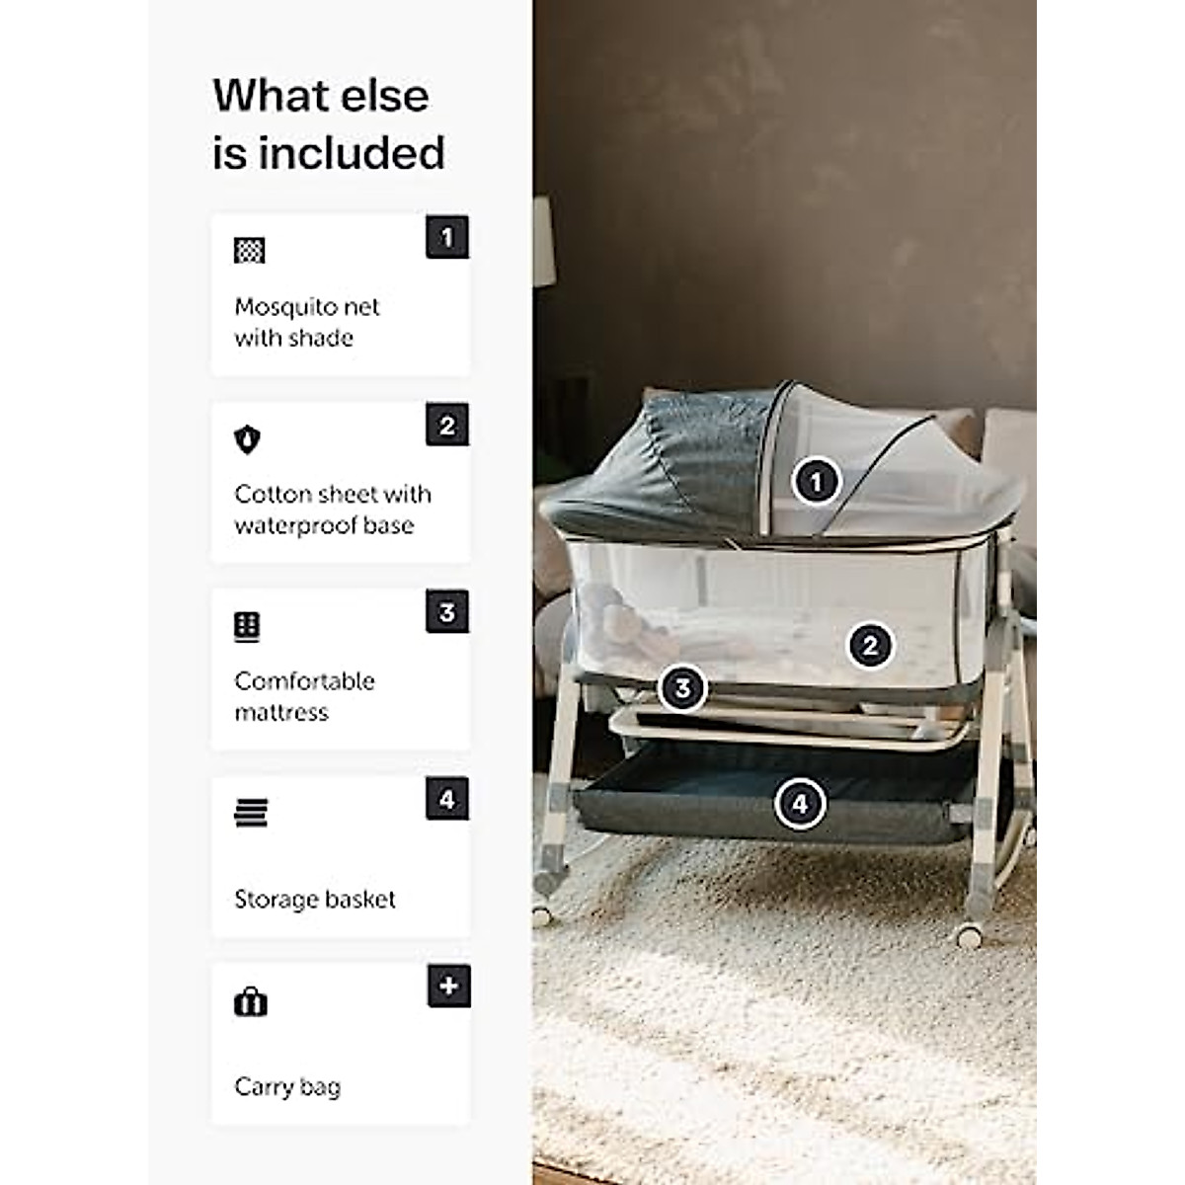Image resolution: width=1185 pixels, height=1185 pixels.
Task: Click the waterproof shield droplet icon
Action: [x=247, y=439]
